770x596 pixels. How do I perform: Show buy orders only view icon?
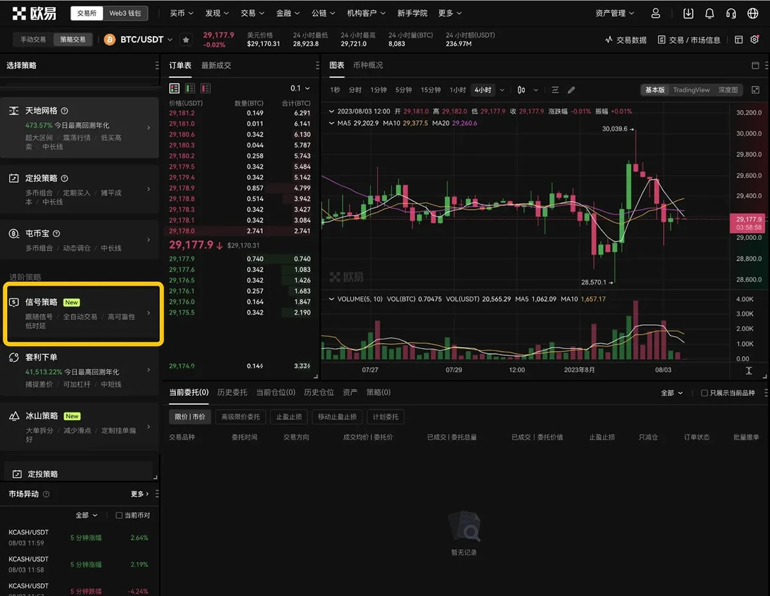pos(190,89)
